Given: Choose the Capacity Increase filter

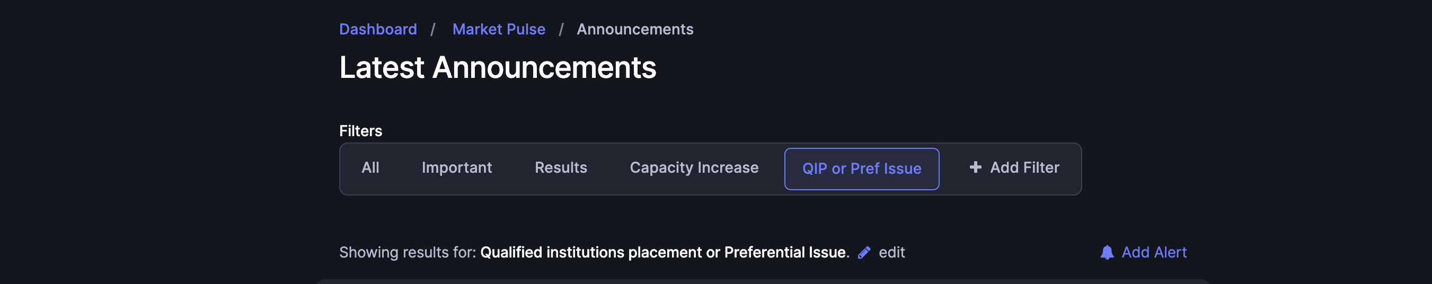Looking at the screenshot, I should (x=694, y=168).
